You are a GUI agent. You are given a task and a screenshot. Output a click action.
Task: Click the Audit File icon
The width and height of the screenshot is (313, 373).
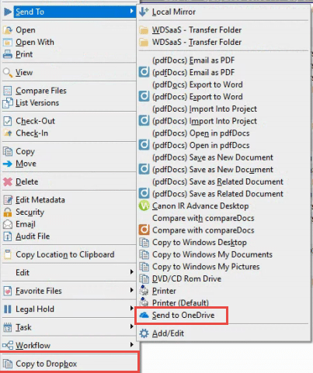click(x=8, y=237)
